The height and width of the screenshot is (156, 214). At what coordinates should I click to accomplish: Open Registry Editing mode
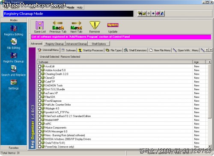point(14,31)
